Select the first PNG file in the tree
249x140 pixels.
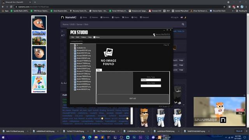(x=82, y=51)
